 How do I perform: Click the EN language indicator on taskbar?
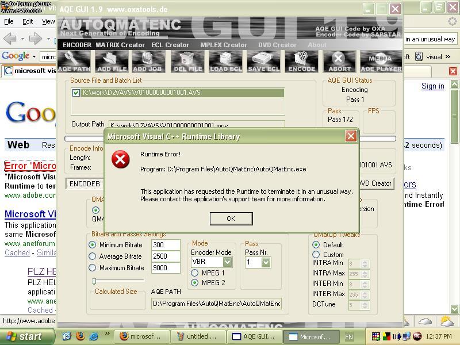(349, 337)
